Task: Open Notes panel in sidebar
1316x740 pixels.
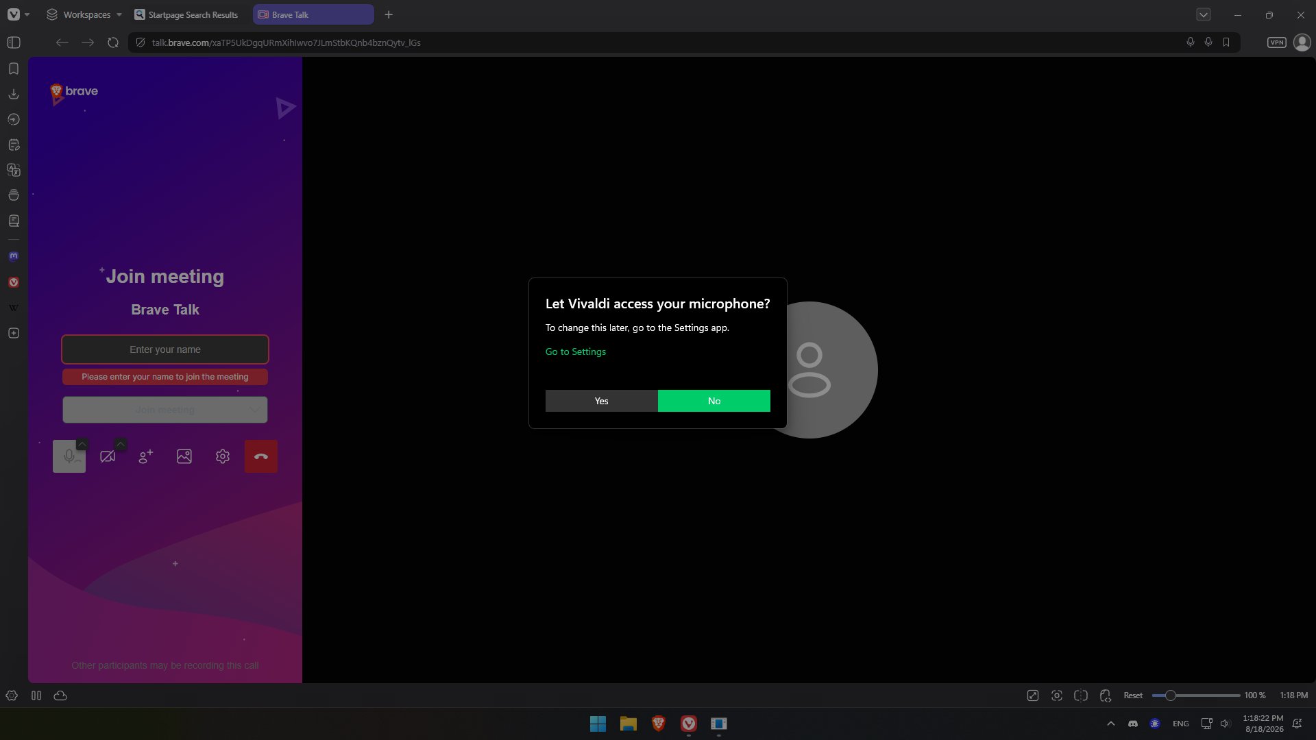Action: click(x=14, y=145)
